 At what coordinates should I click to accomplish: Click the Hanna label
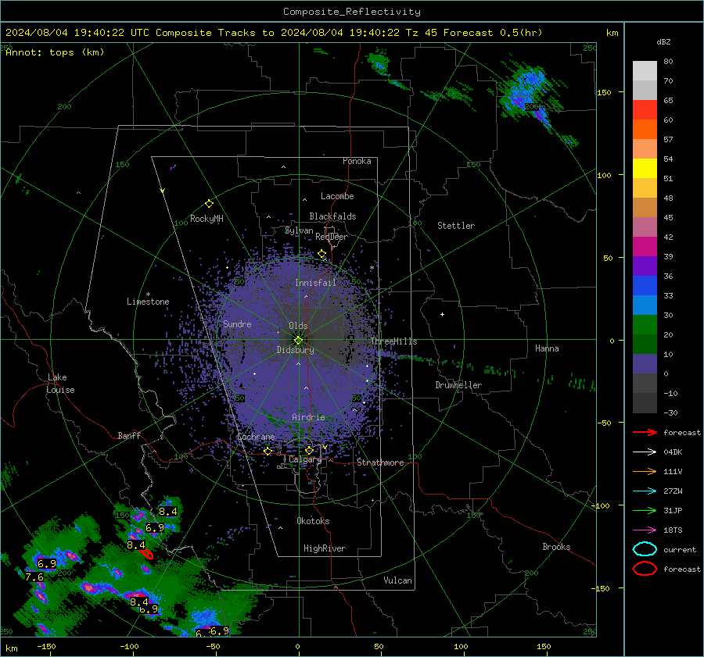547,348
